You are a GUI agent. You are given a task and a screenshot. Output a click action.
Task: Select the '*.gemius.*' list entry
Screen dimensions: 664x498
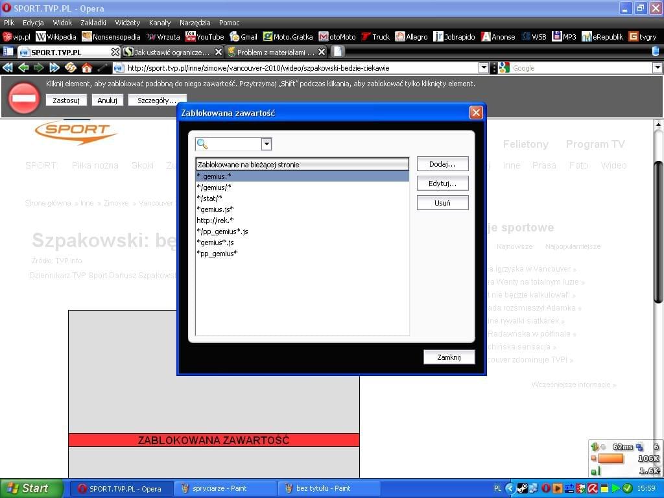pos(302,176)
